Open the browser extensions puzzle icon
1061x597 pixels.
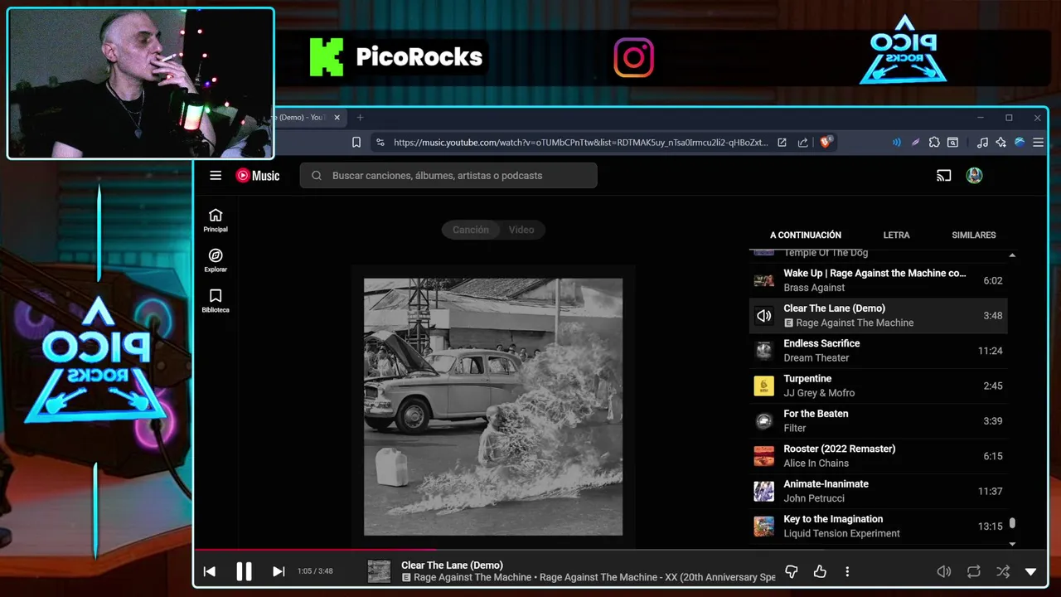click(x=934, y=143)
